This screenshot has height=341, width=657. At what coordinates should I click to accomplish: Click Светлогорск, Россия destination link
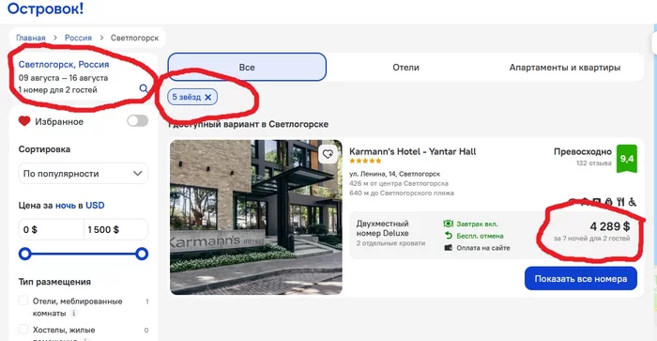pos(64,64)
